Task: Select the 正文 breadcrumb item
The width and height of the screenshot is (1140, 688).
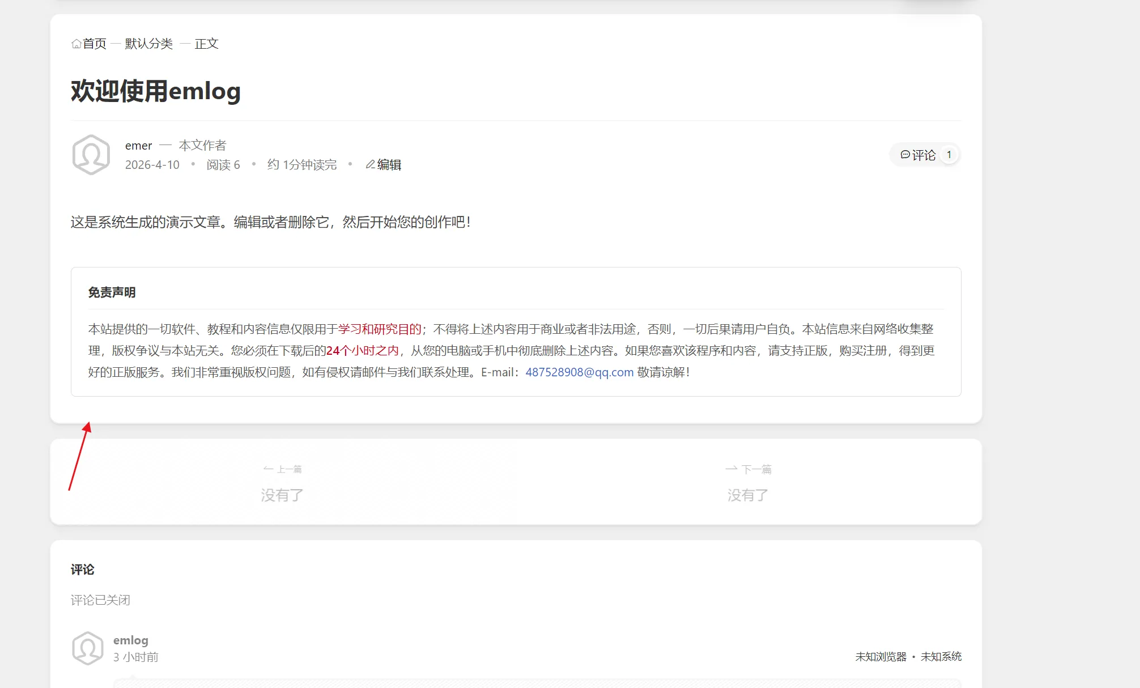Action: coord(207,44)
